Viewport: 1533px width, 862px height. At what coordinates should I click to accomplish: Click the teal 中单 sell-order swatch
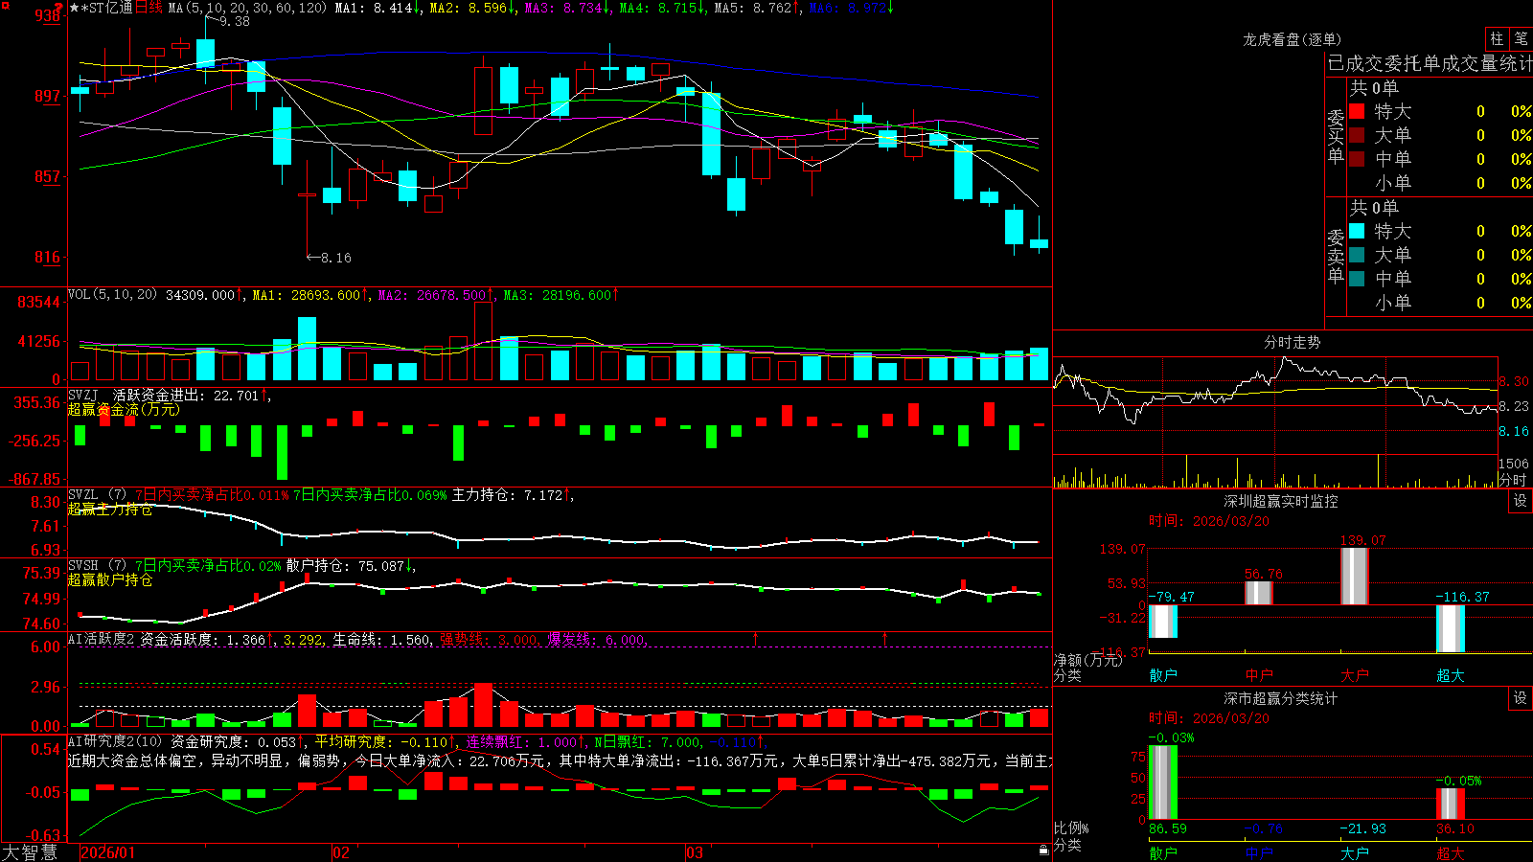(1357, 279)
